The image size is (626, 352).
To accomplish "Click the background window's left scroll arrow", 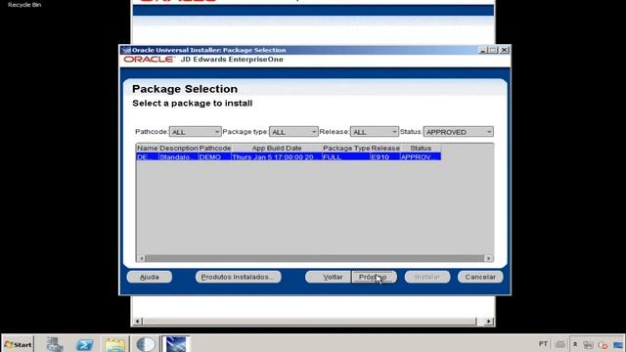I will (137, 321).
